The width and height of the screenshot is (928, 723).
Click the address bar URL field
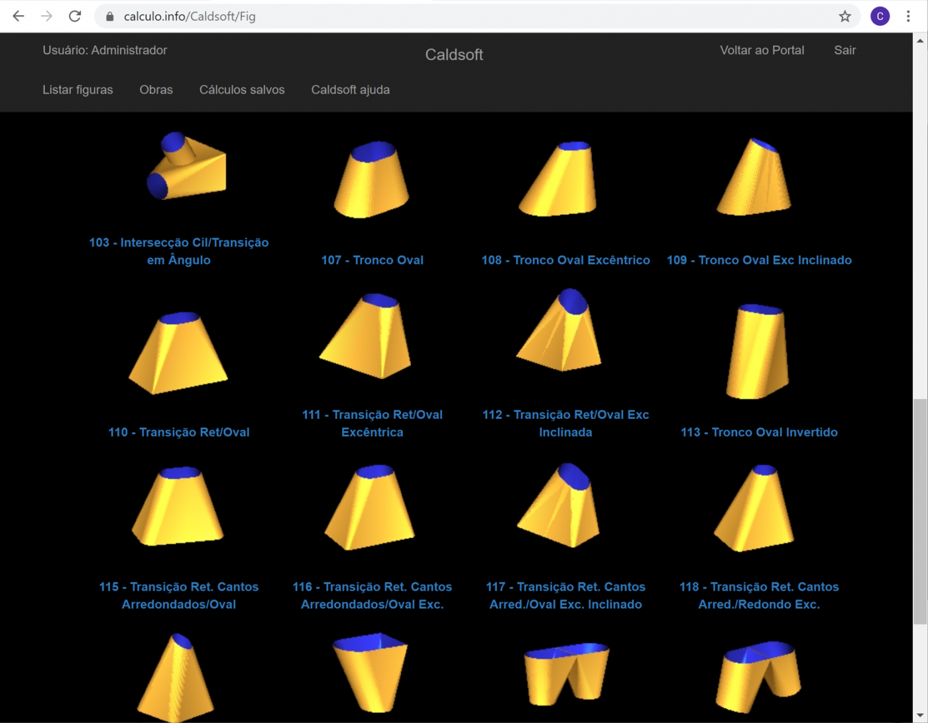(464, 17)
